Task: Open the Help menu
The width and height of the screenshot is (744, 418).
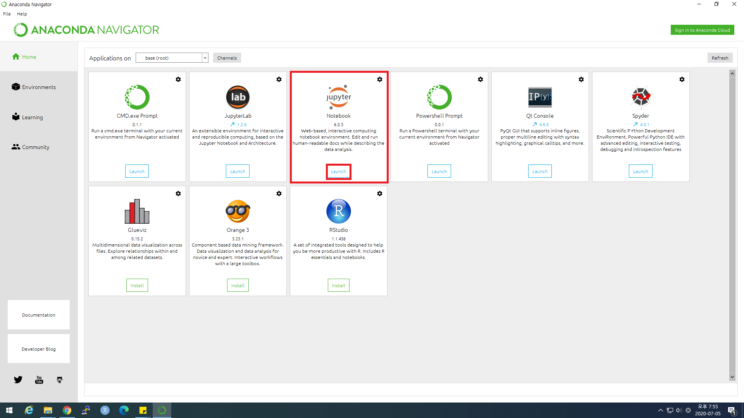Action: click(x=22, y=14)
